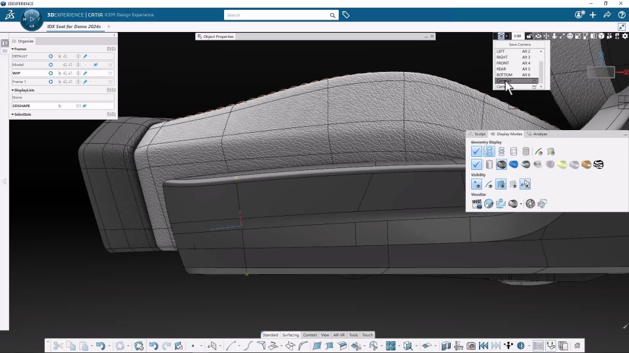Switch to the AR-VR tab
This screenshot has height=353, width=629.
pyautogui.click(x=339, y=335)
